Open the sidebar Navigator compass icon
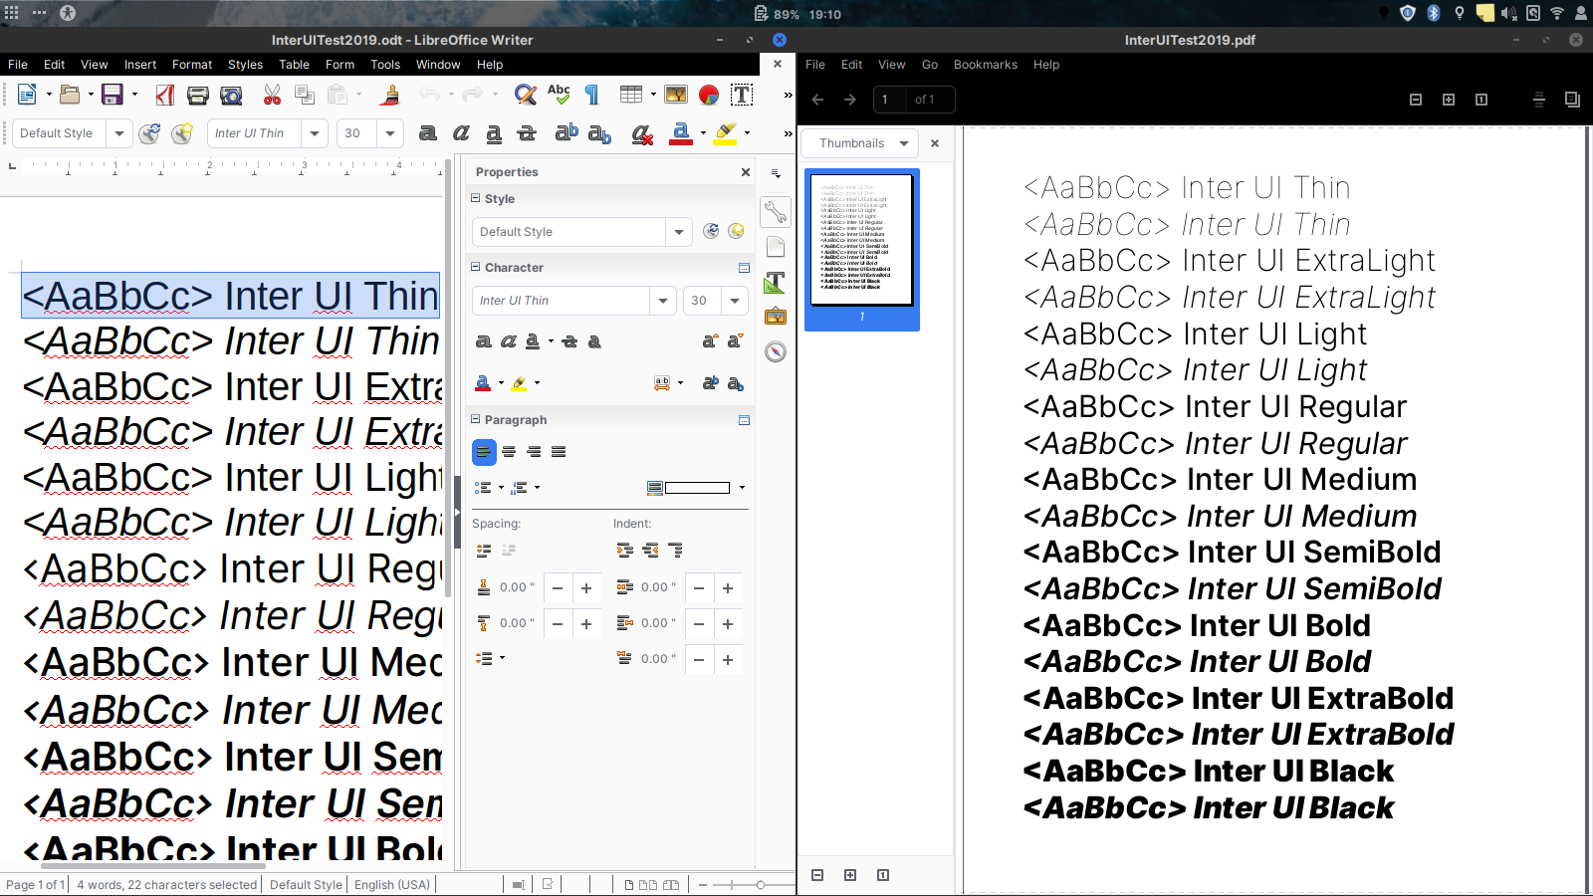The image size is (1593, 896). pos(776,351)
